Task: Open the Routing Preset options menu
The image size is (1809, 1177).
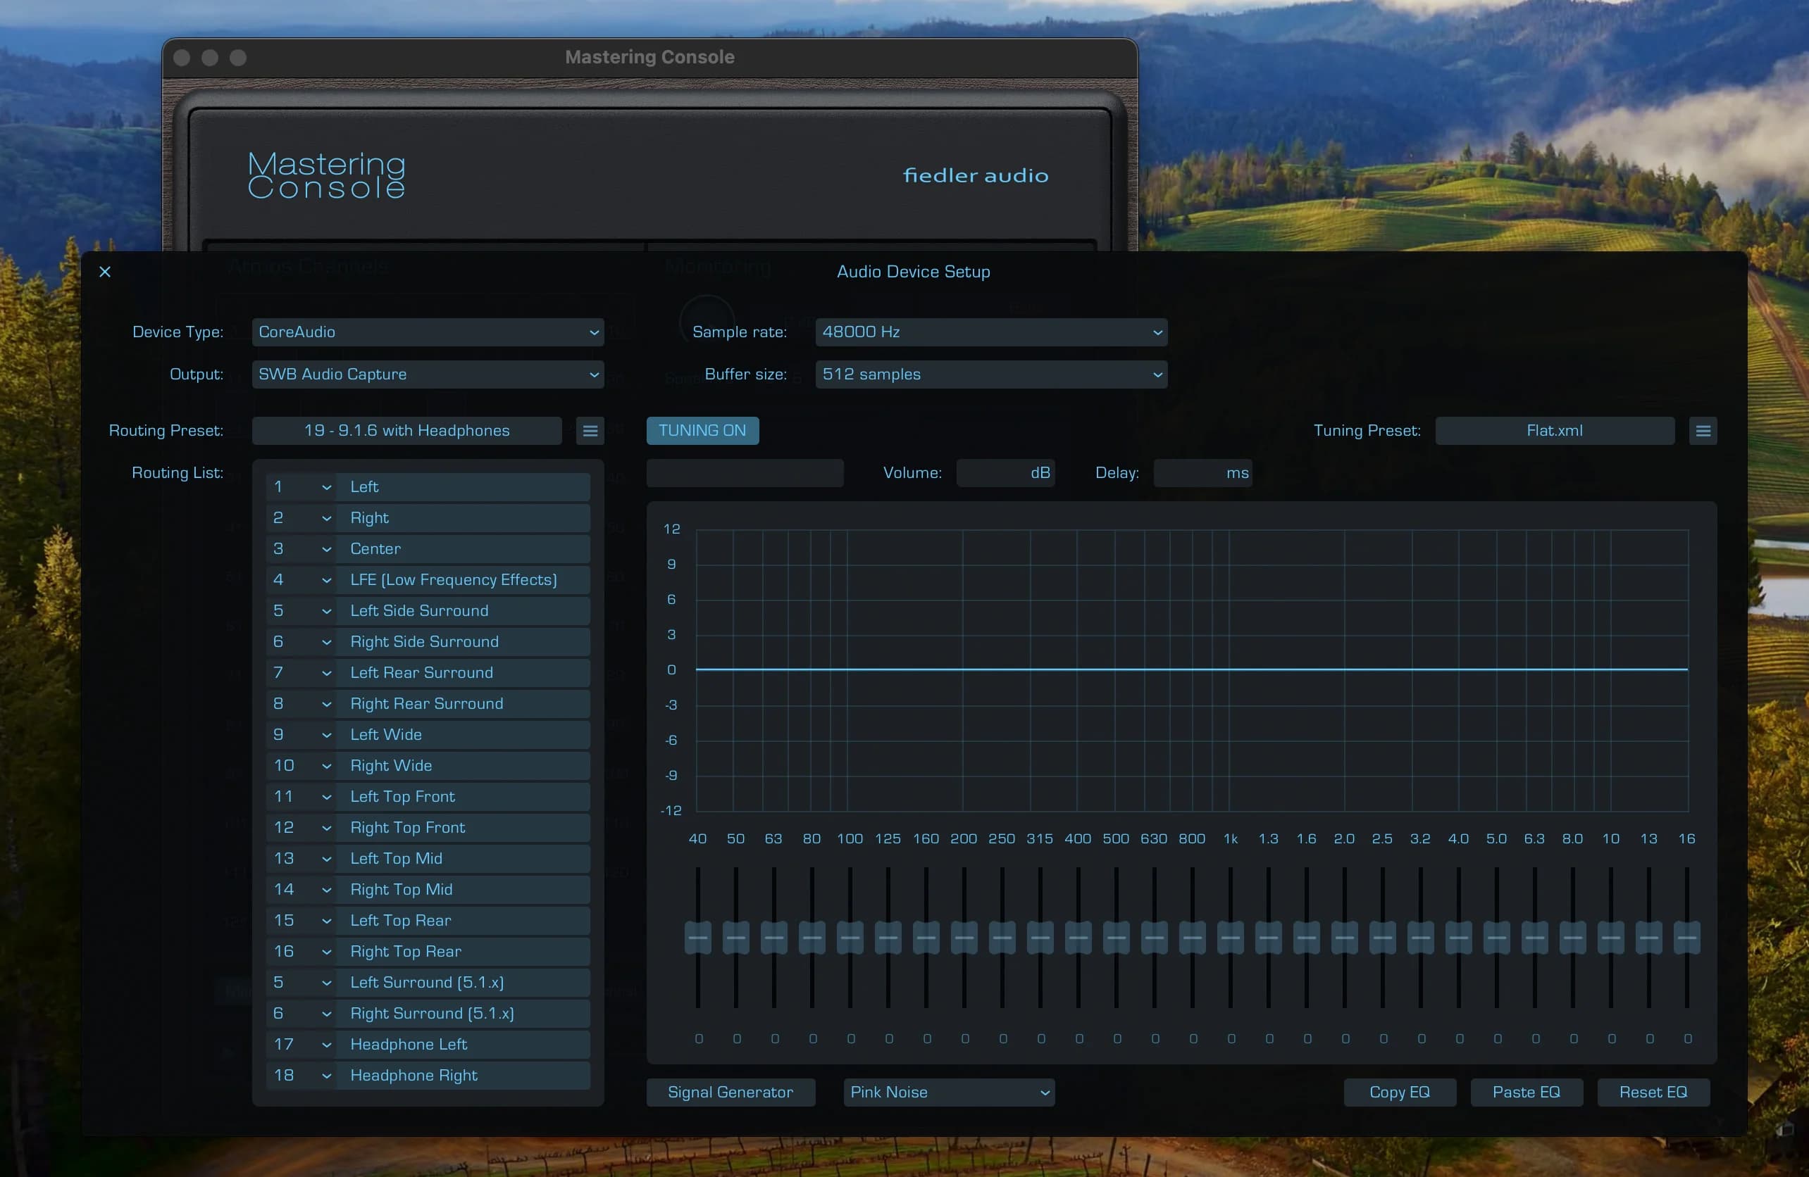Action: pyautogui.click(x=590, y=431)
